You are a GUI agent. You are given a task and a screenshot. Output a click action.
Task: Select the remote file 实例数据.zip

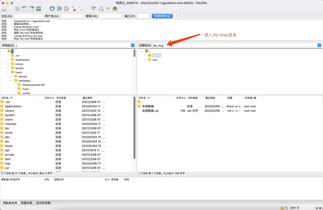point(150,111)
